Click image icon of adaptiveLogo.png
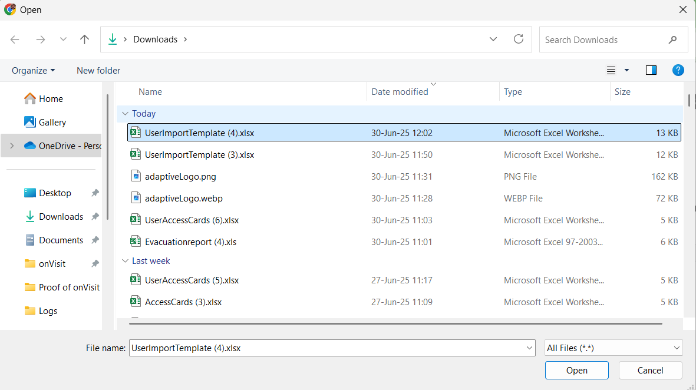The width and height of the screenshot is (696, 390). pos(136,176)
